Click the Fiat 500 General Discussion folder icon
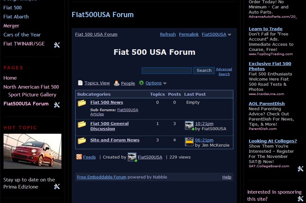Viewport: 306px width, 203px height. (x=82, y=124)
